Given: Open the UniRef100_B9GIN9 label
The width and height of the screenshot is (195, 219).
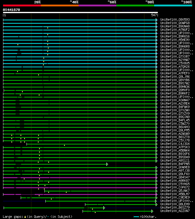Looking at the screenshot, I should (175, 117).
